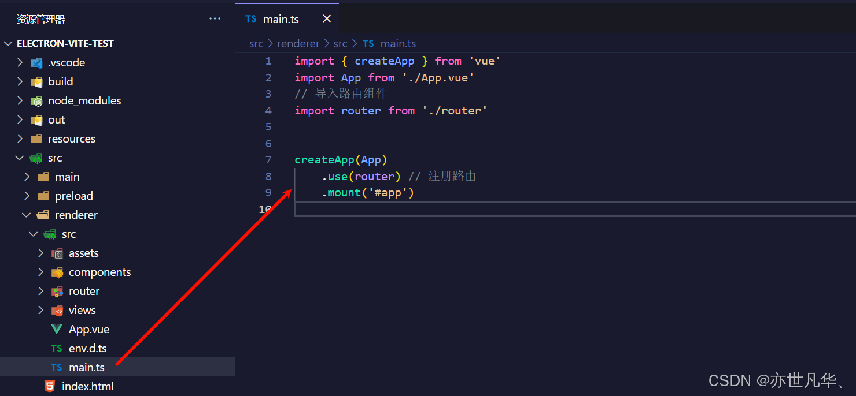Select the main.ts editor tab
Image resolution: width=856 pixels, height=396 pixels.
tap(287, 19)
